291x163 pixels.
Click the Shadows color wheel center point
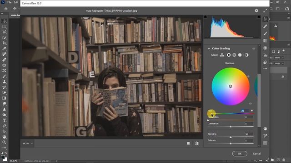231,86
